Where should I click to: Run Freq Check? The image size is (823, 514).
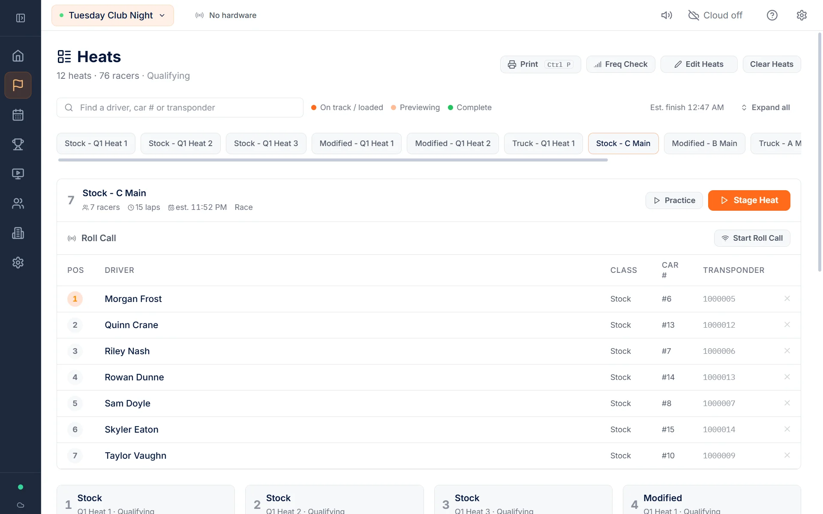(x=621, y=64)
